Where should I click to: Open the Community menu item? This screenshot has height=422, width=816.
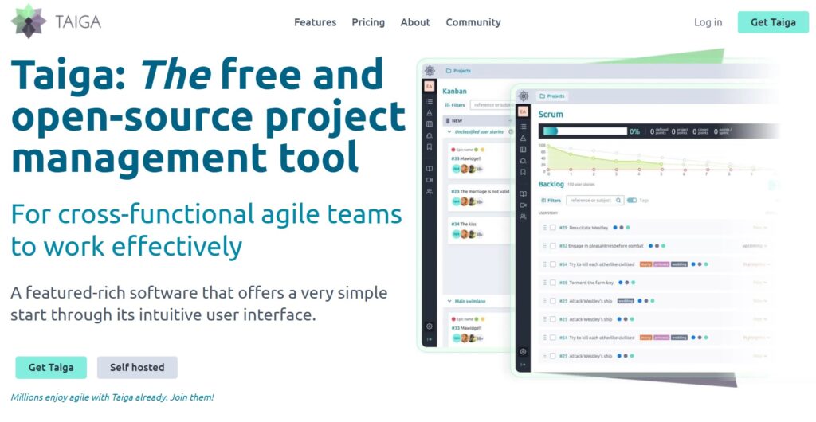tap(473, 22)
